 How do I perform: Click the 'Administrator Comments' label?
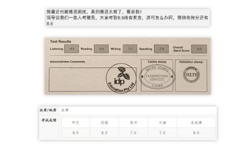pyautogui.click(x=68, y=62)
